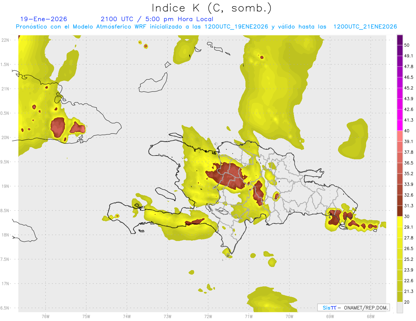This screenshot has width=416, height=321.
Task: Click the legend value 22.6
Action: (408, 281)
